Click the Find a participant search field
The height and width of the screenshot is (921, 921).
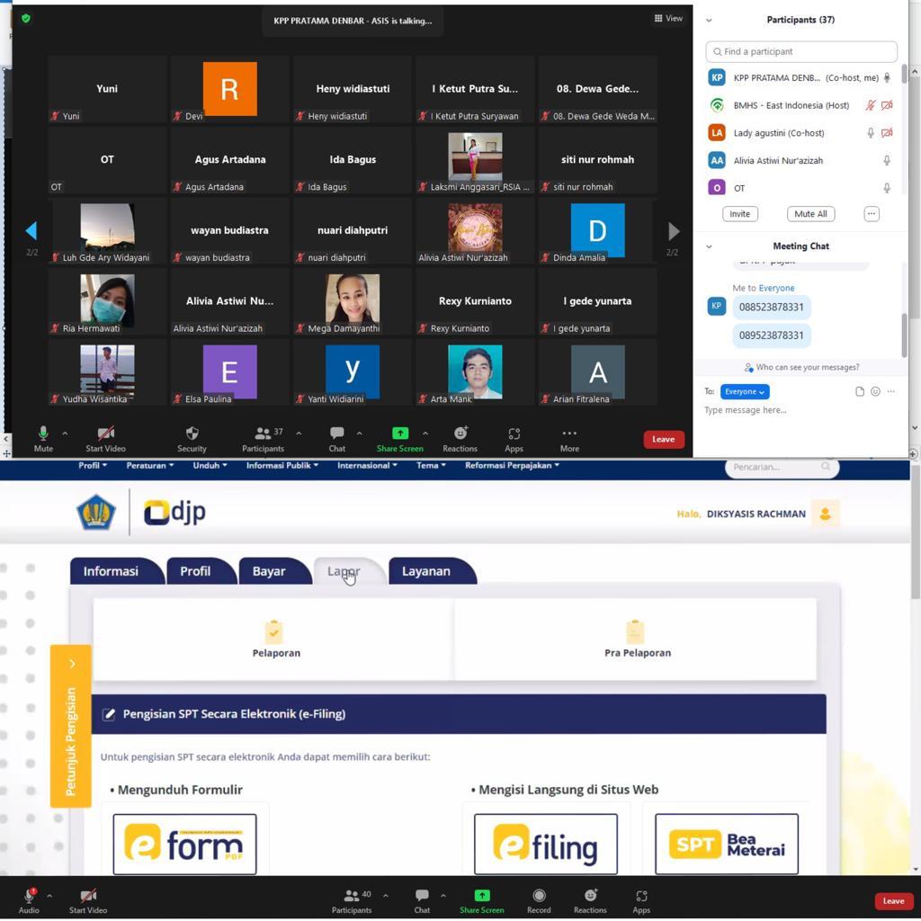click(801, 51)
